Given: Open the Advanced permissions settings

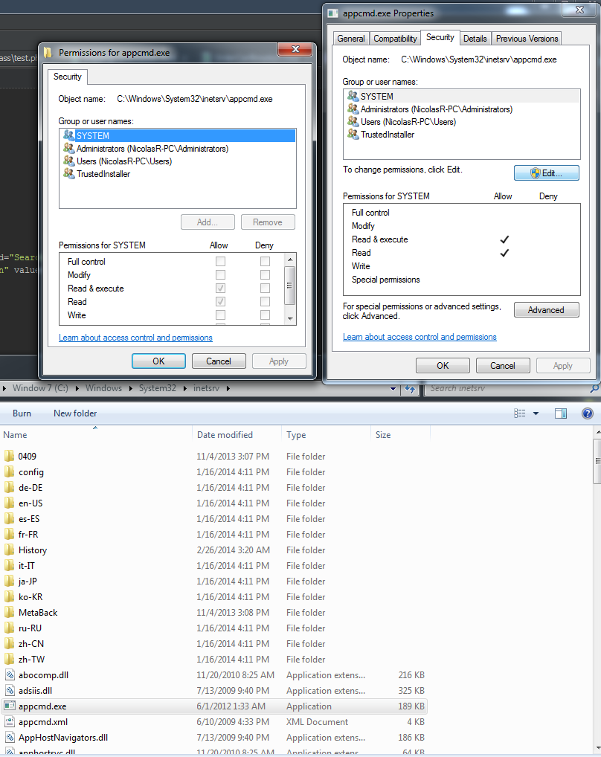Looking at the screenshot, I should [547, 310].
